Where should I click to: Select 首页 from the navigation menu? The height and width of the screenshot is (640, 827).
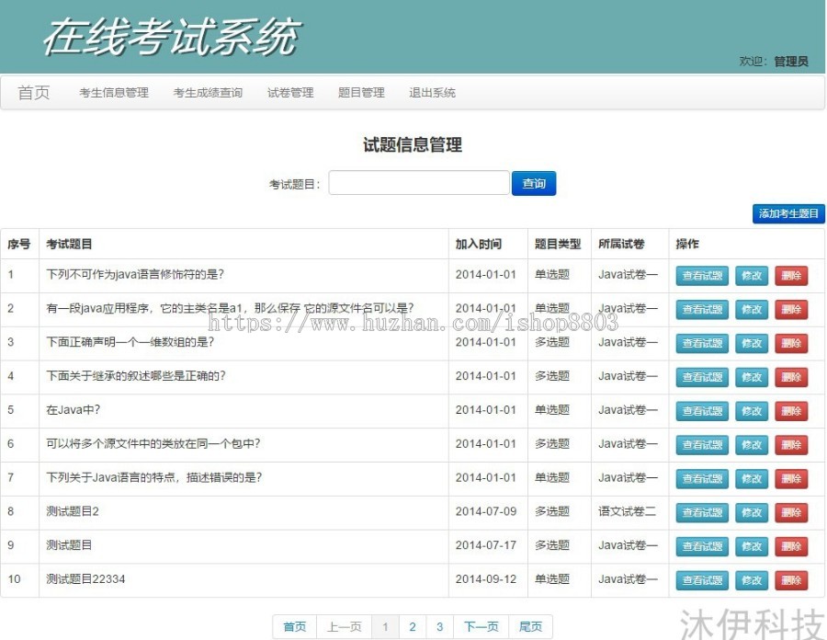click(x=33, y=91)
